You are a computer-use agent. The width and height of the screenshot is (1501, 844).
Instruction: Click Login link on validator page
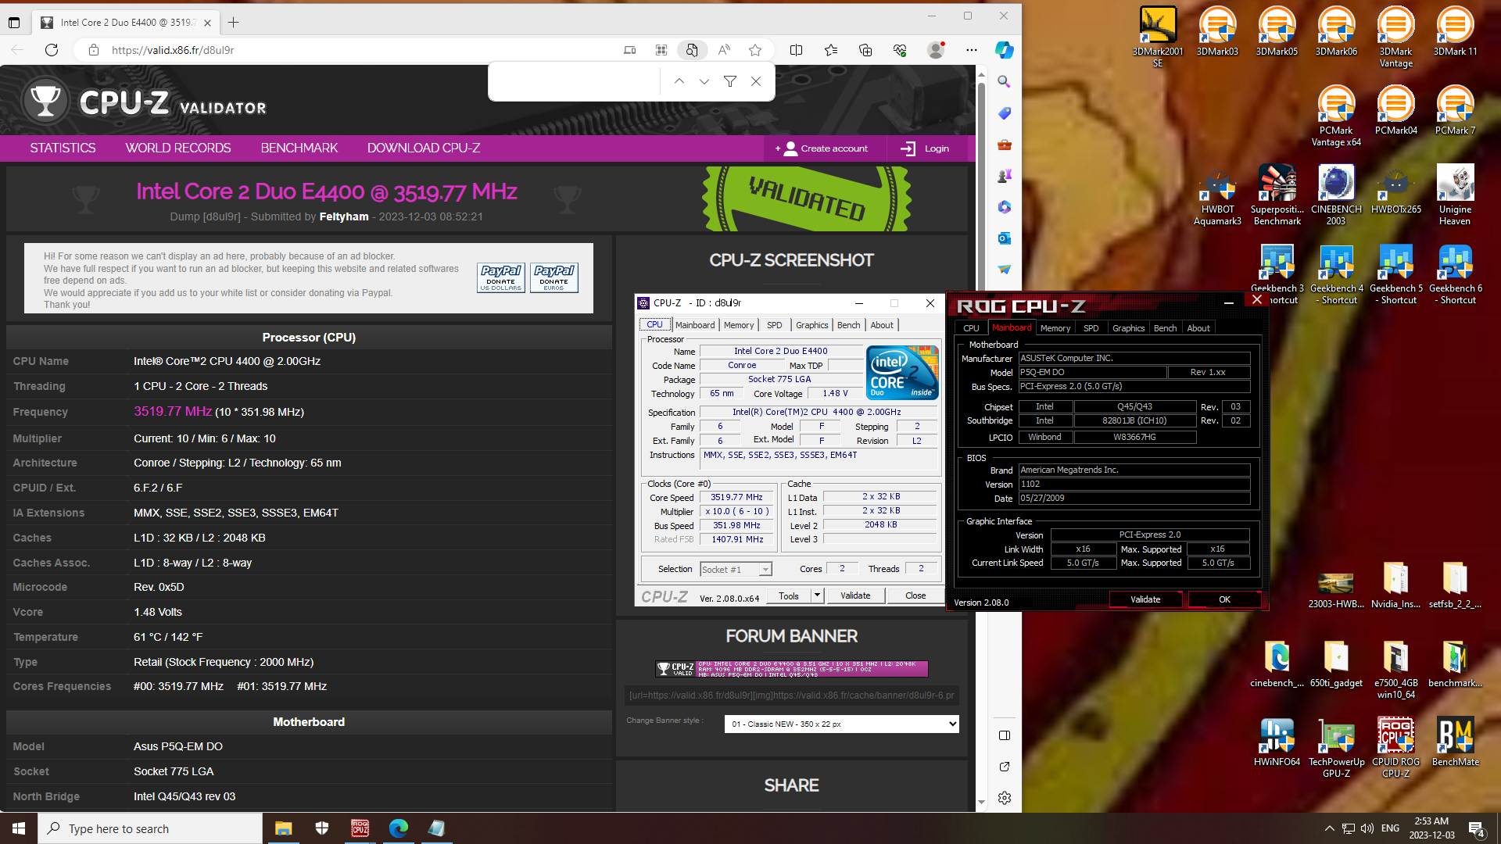[x=926, y=148]
